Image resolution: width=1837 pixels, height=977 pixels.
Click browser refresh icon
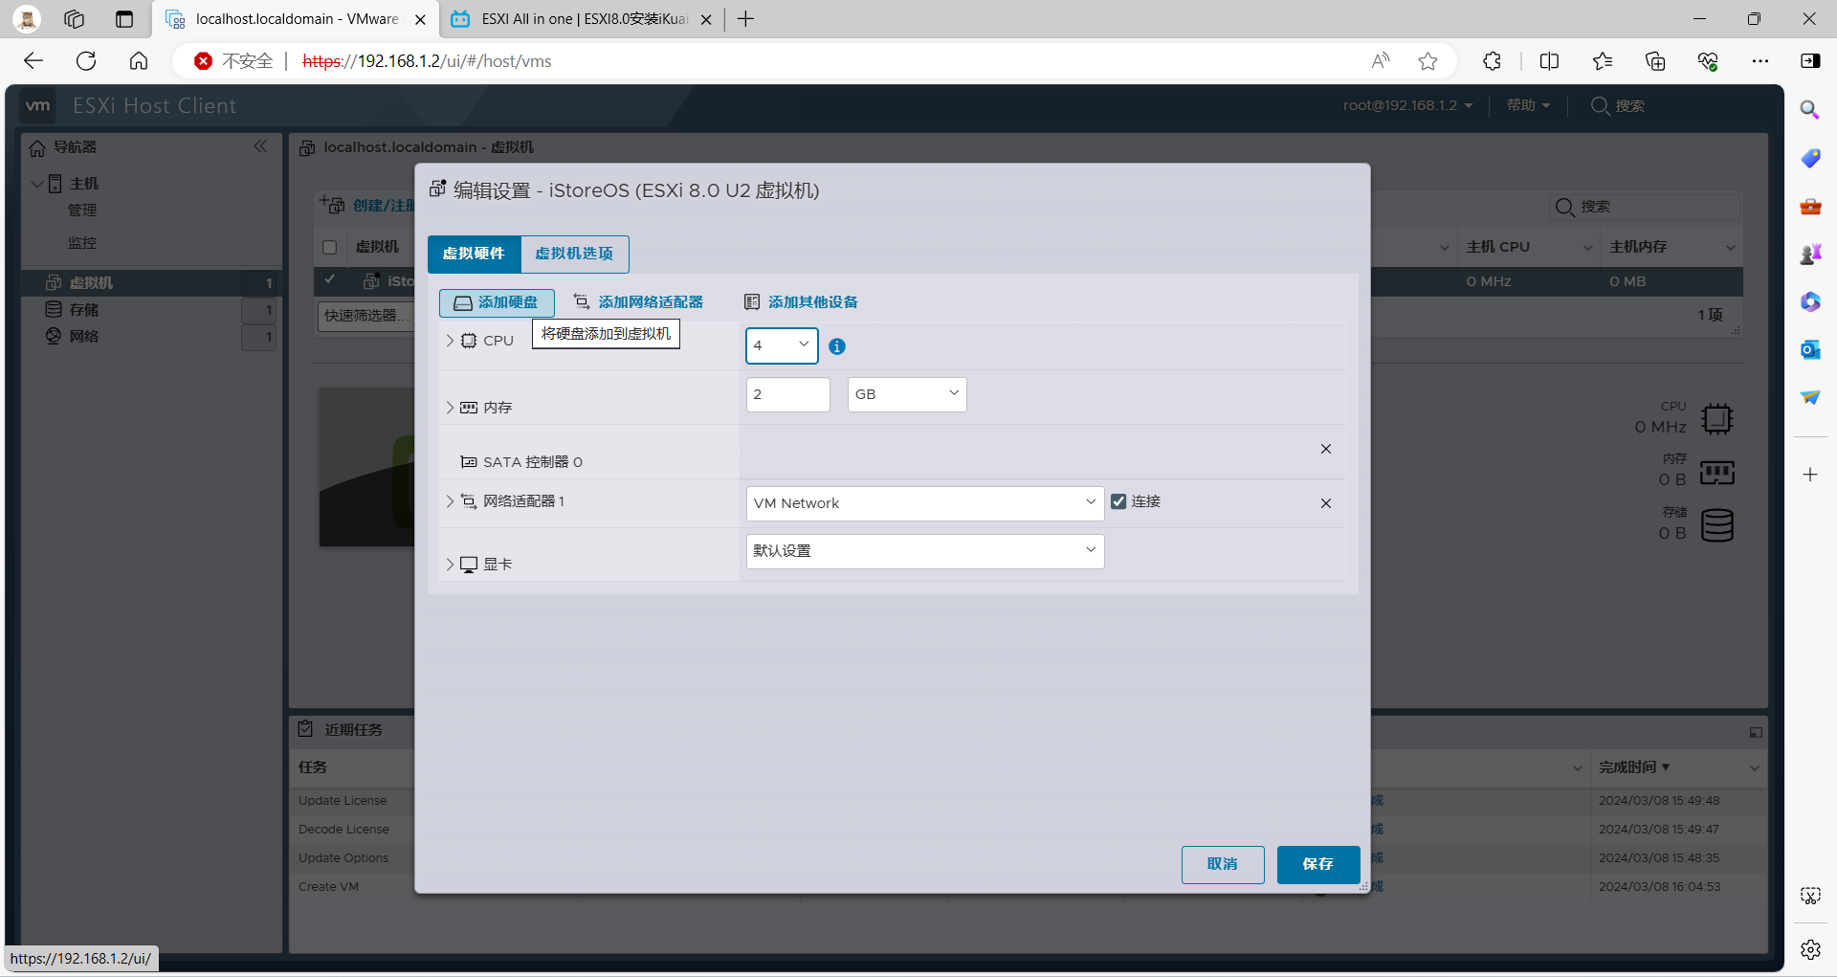coord(86,61)
